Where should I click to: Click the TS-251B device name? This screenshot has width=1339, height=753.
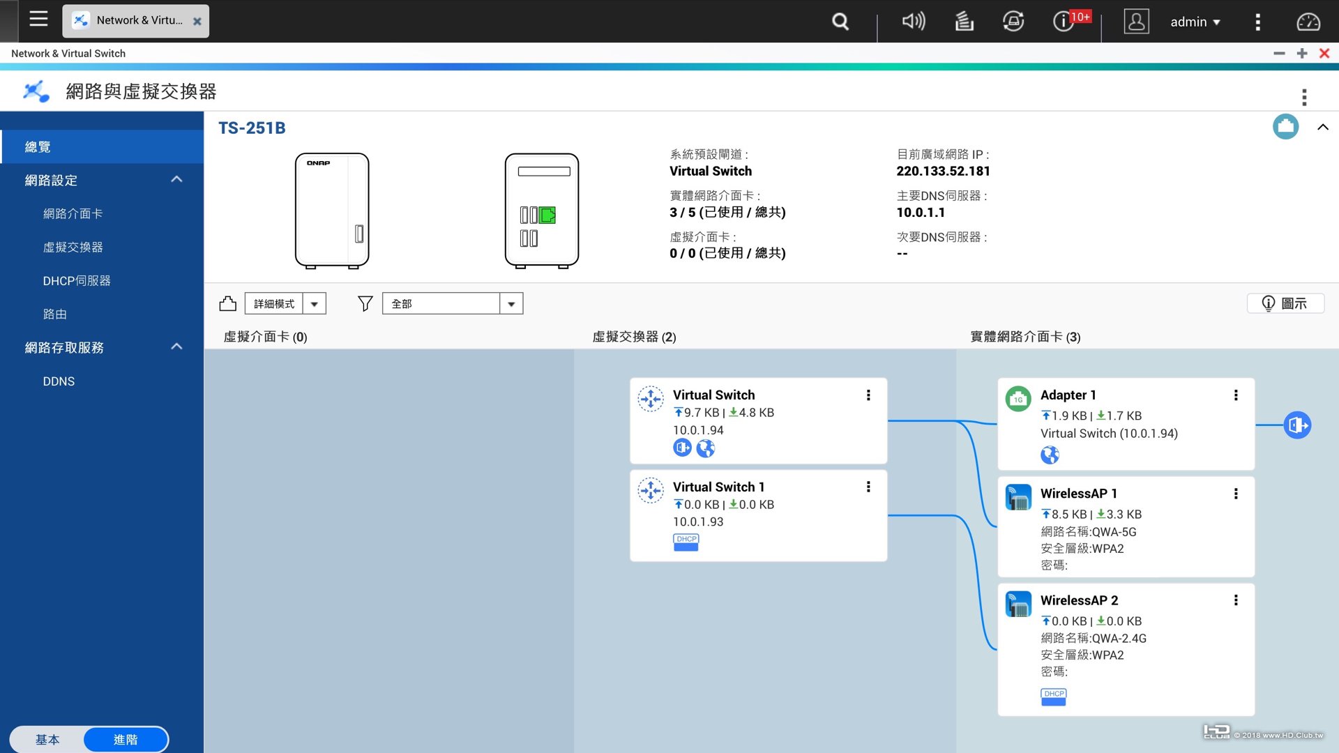point(252,128)
